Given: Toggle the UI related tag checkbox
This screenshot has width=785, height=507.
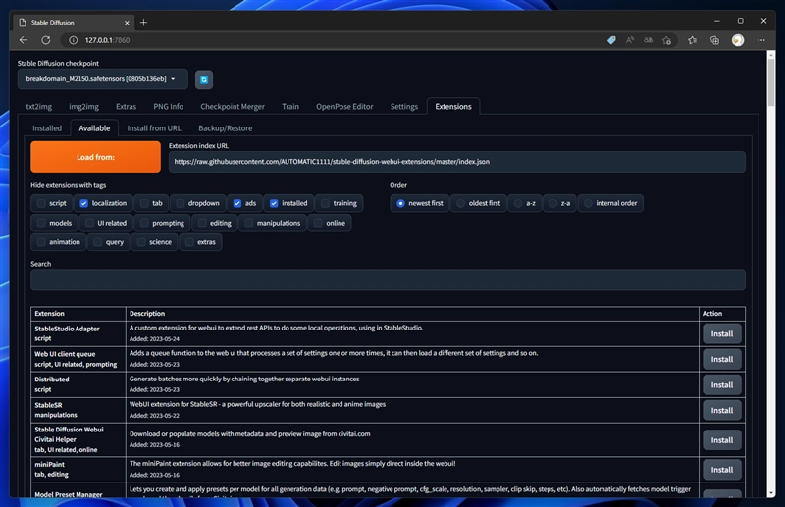Looking at the screenshot, I should (x=89, y=223).
